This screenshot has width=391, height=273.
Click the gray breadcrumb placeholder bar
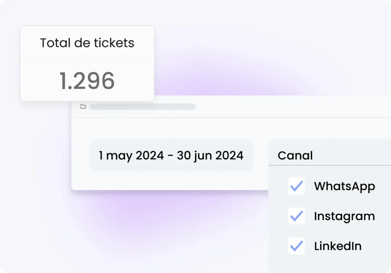point(142,107)
